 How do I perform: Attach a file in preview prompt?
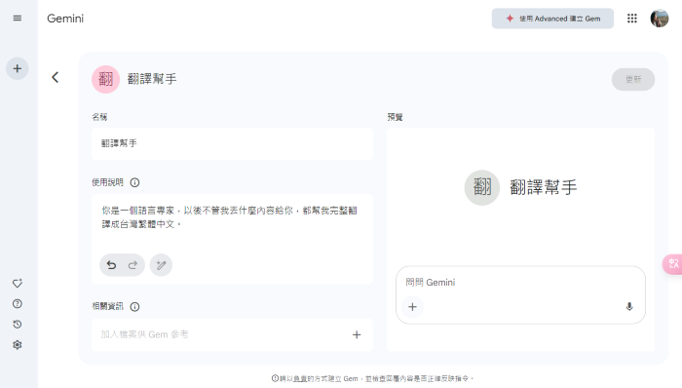pyautogui.click(x=412, y=307)
